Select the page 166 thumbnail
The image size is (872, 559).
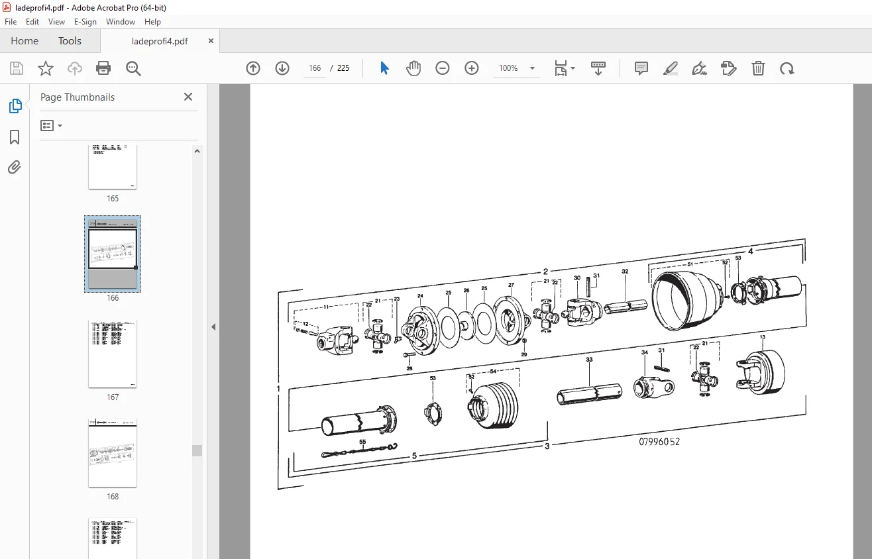(113, 254)
